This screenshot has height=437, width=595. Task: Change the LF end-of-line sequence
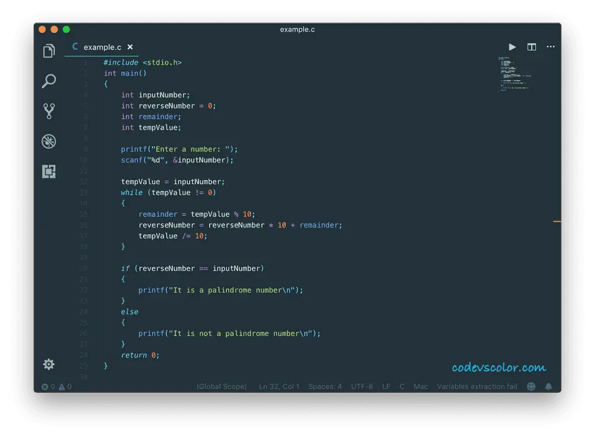(386, 386)
